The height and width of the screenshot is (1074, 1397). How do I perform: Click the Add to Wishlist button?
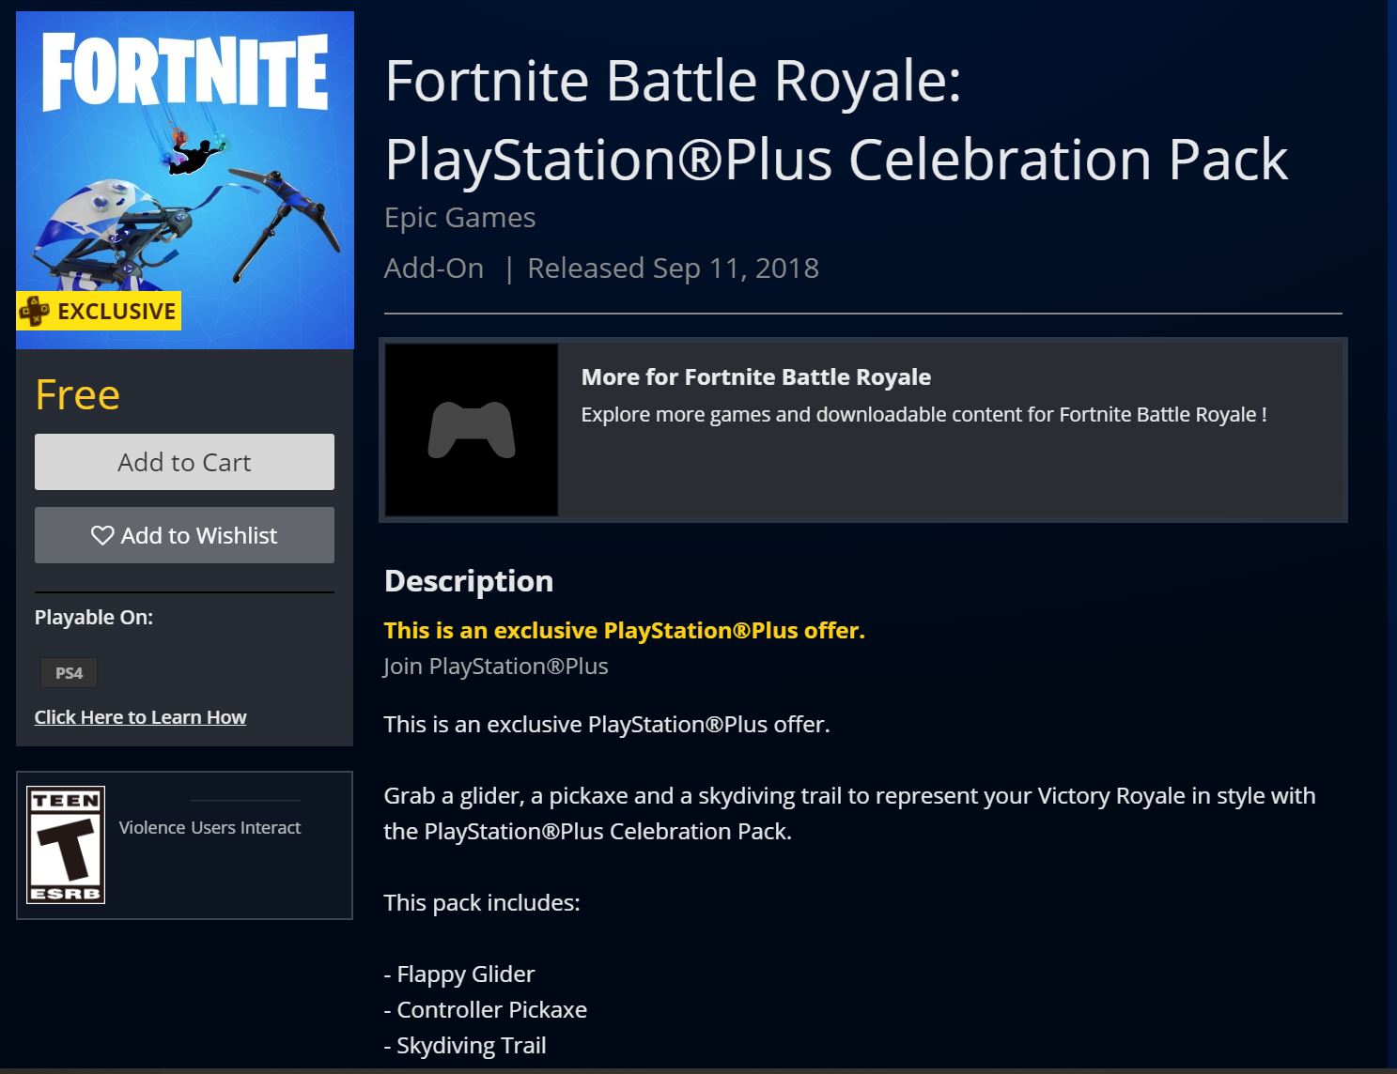[x=184, y=535]
